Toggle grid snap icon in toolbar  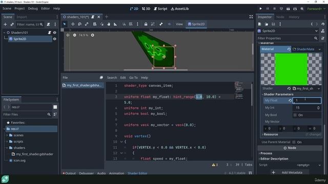[131, 24]
